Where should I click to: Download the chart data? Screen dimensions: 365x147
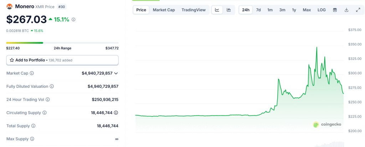pos(346,10)
